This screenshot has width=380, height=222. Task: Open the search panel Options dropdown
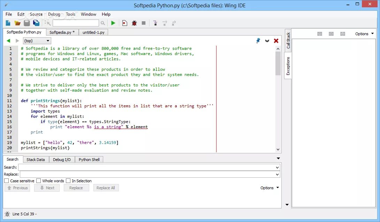(269, 188)
